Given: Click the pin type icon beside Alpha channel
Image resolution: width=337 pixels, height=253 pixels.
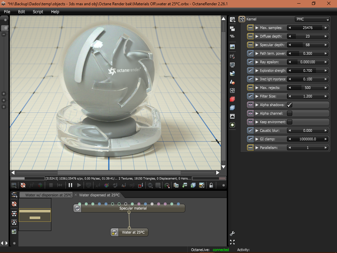Looking at the screenshot, I should click(x=250, y=113).
